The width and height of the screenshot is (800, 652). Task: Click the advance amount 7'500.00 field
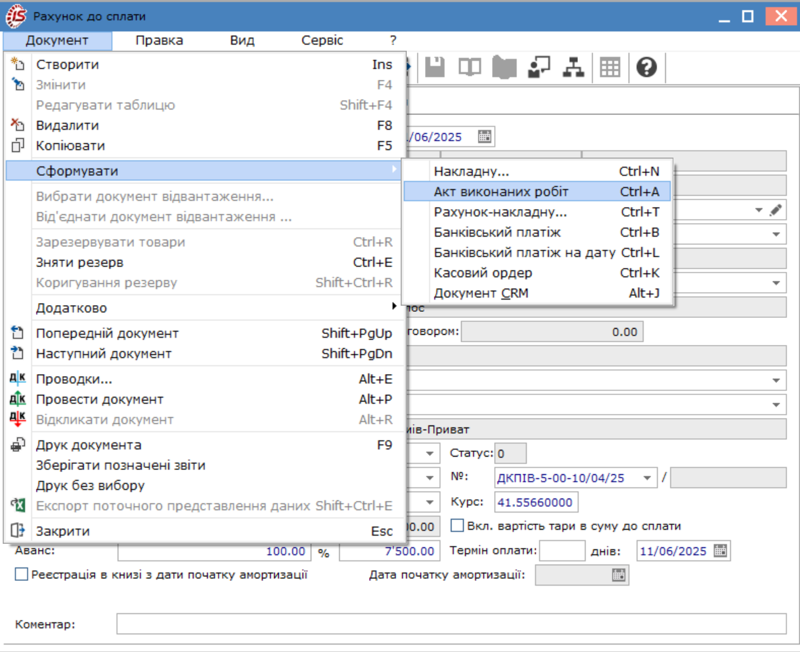click(x=388, y=552)
